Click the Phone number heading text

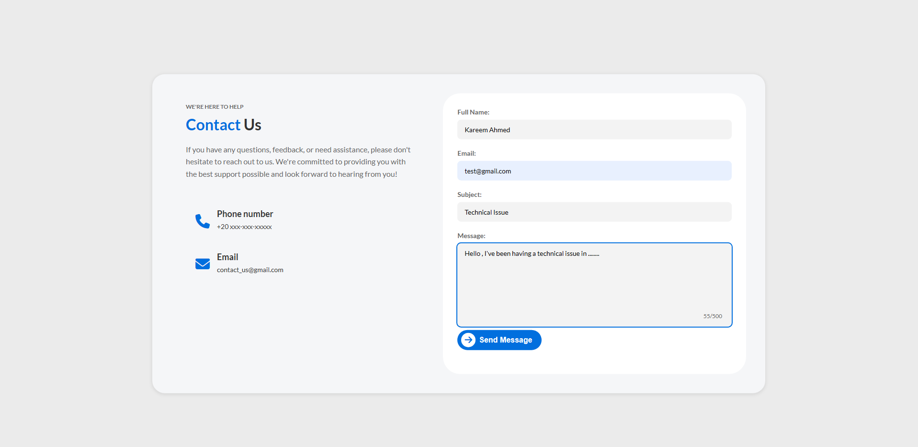244,214
